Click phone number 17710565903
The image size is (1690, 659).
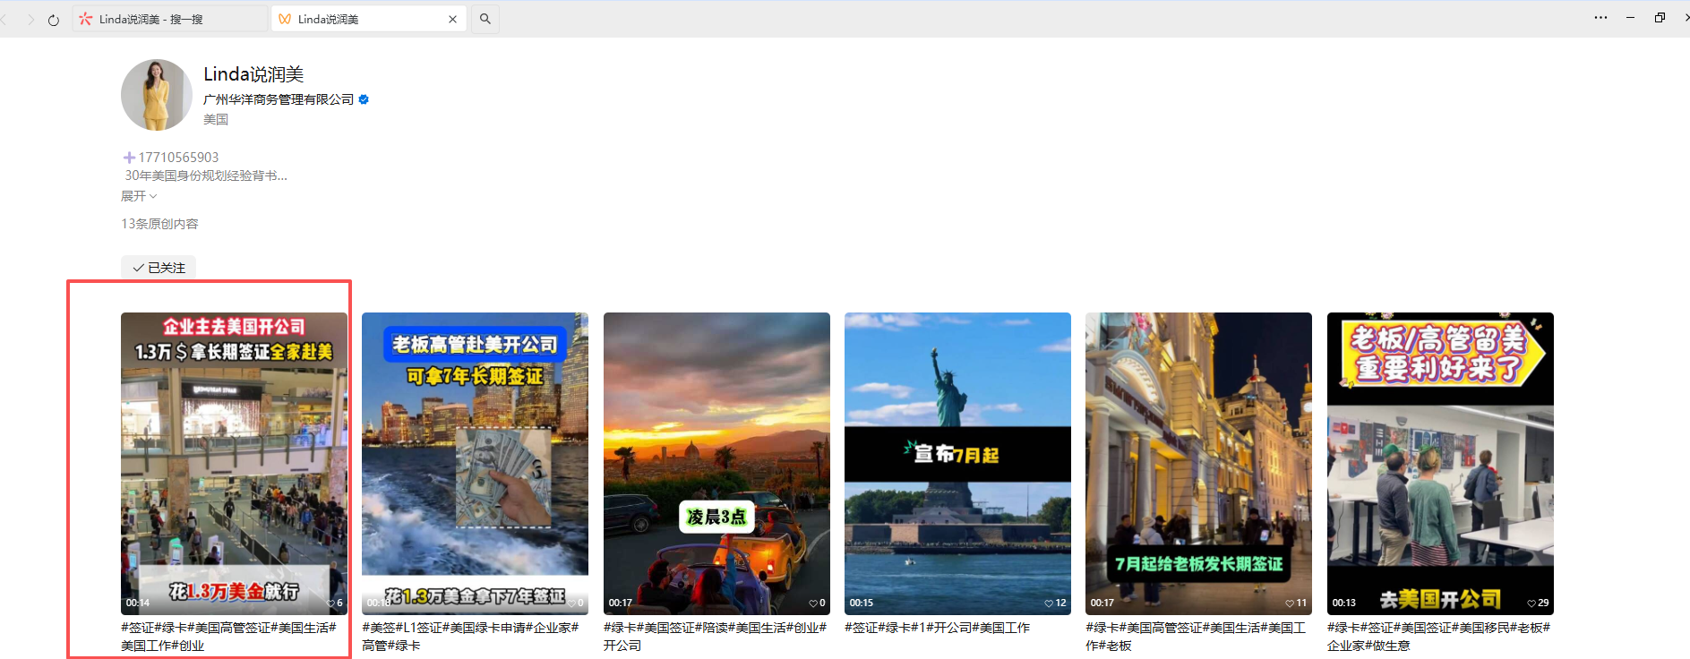(178, 158)
